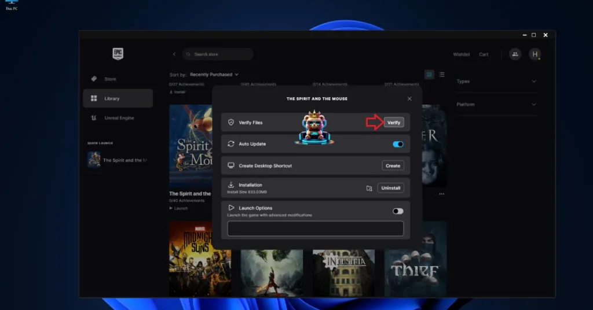The height and width of the screenshot is (310, 593).
Task: Open Recently Purchased sort dropdown
Action: [x=214, y=75]
